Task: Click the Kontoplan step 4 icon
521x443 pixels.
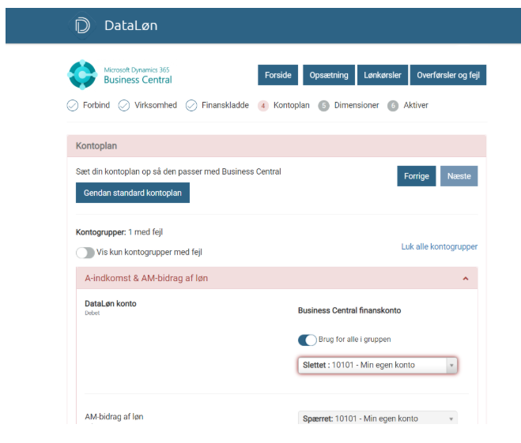Action: pyautogui.click(x=263, y=106)
